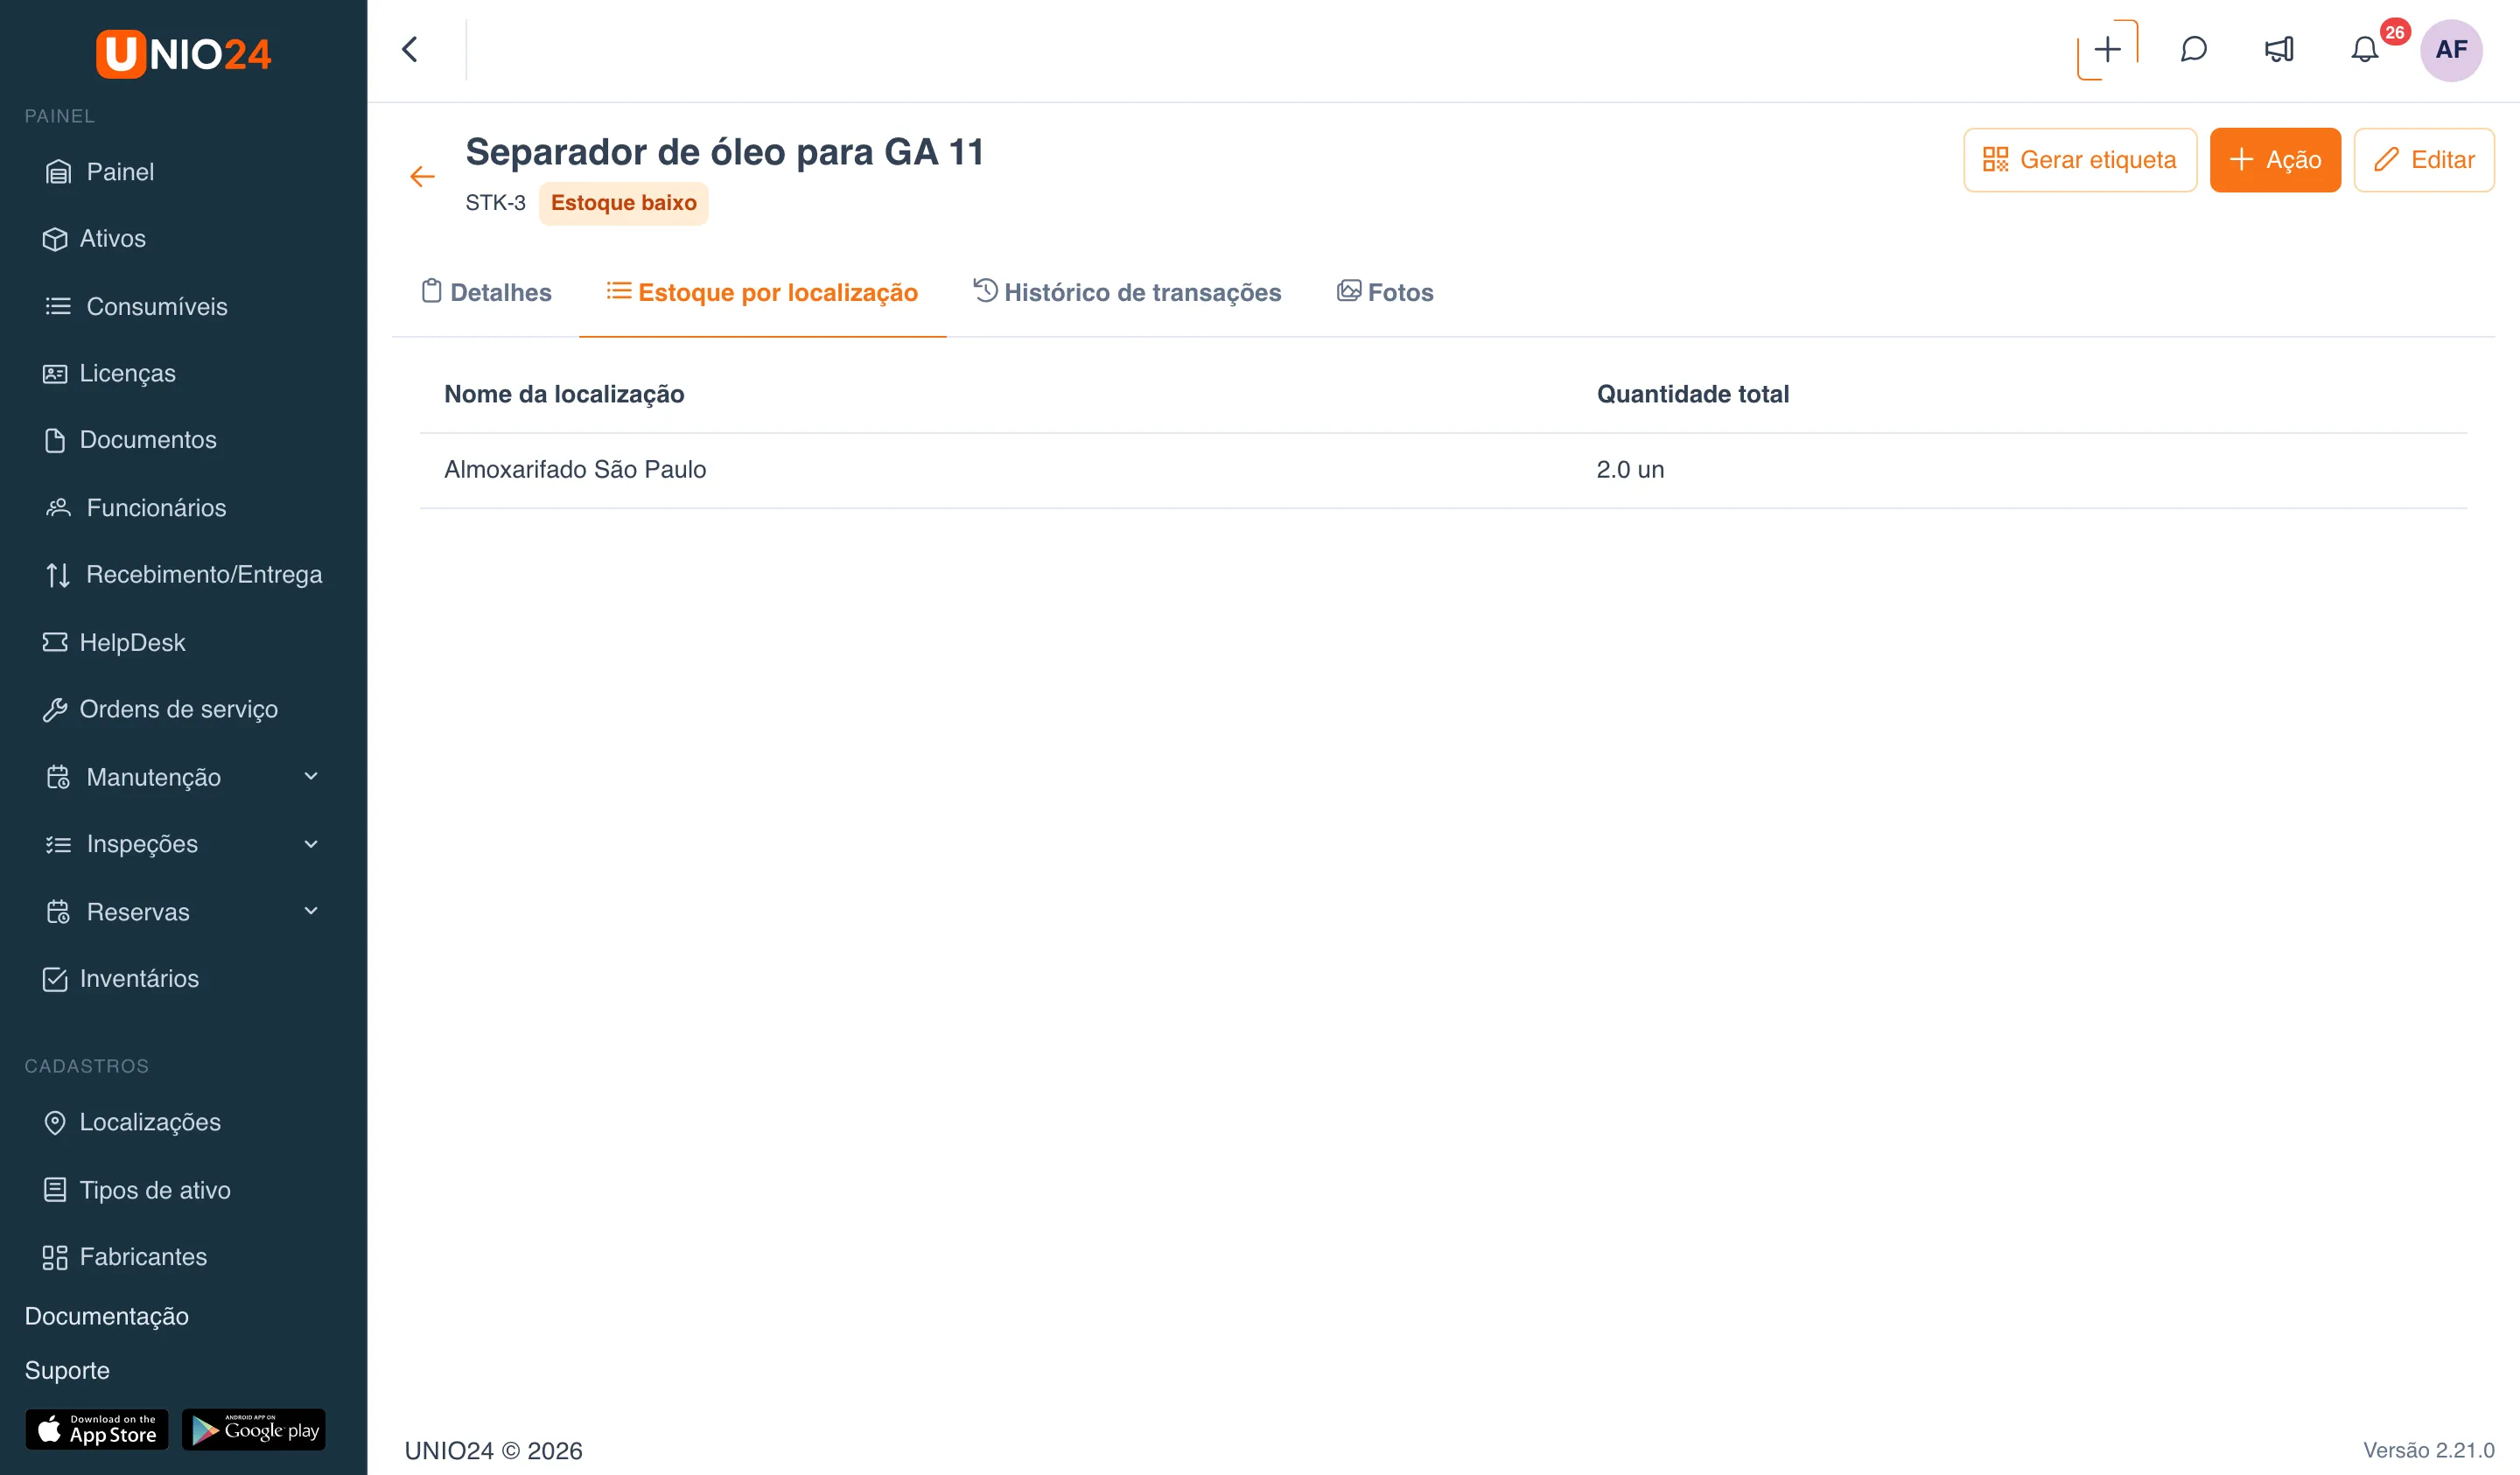This screenshot has height=1475, width=2520.
Task: Go back with the orange arrow
Action: click(423, 177)
